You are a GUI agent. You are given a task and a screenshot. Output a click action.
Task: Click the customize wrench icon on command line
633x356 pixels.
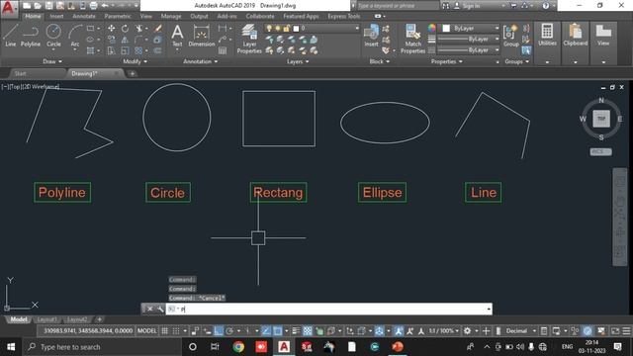point(160,309)
